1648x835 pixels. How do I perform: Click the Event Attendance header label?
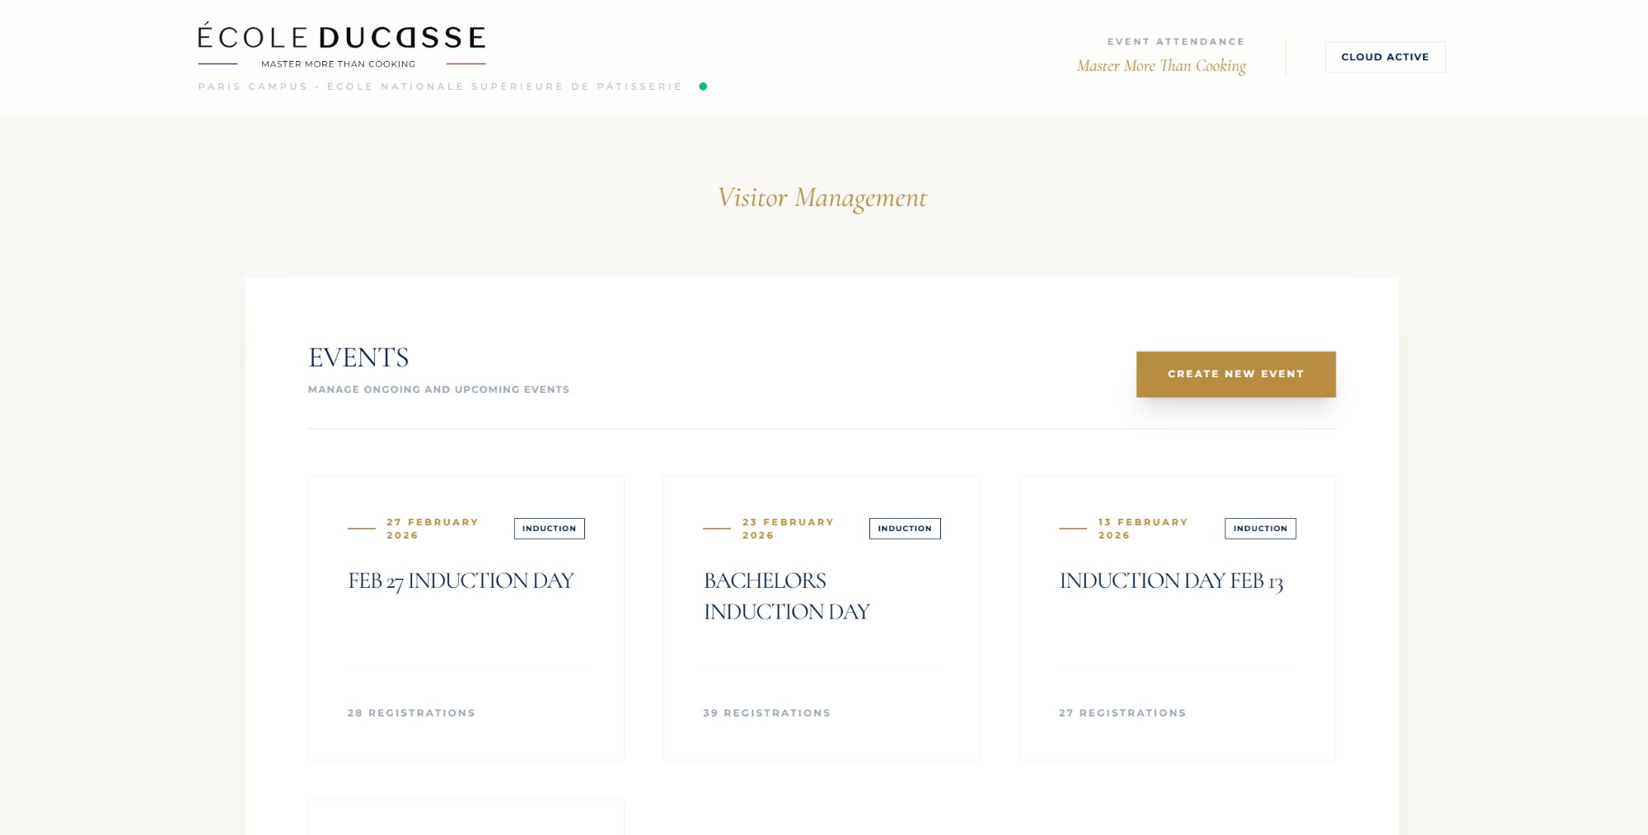coord(1175,42)
